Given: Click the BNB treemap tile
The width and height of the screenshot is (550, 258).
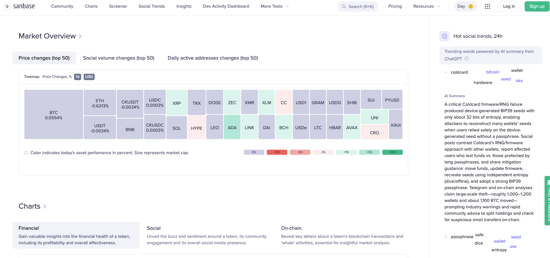Looking at the screenshot, I should pyautogui.click(x=130, y=129).
